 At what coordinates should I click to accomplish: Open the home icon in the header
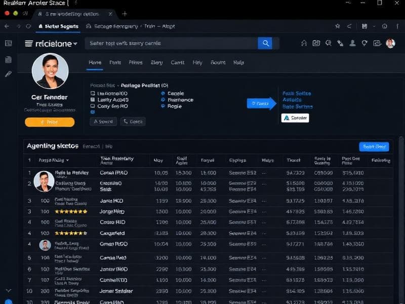click(x=304, y=43)
